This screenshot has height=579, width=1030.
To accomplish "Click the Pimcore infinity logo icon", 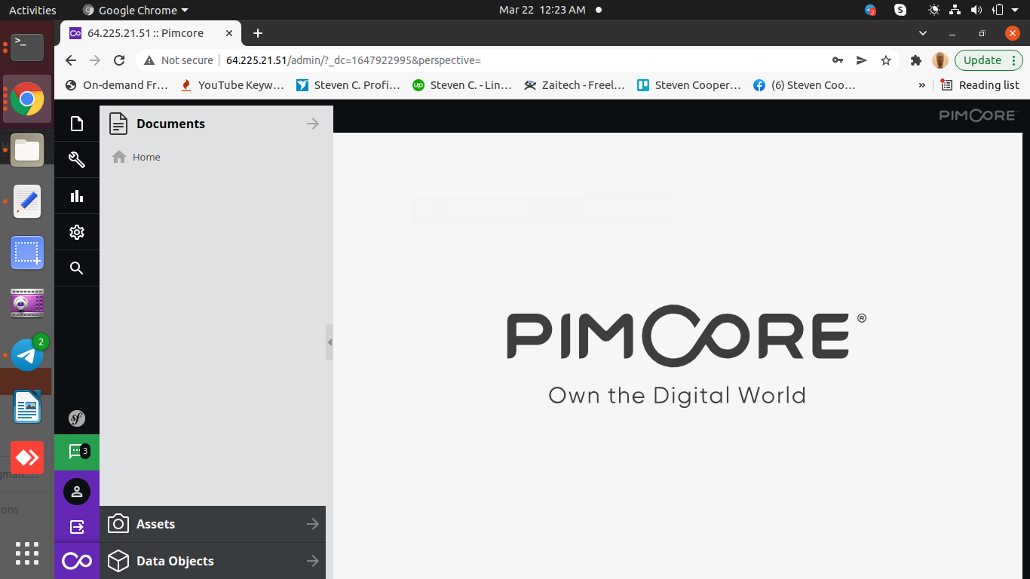I will pyautogui.click(x=77, y=561).
